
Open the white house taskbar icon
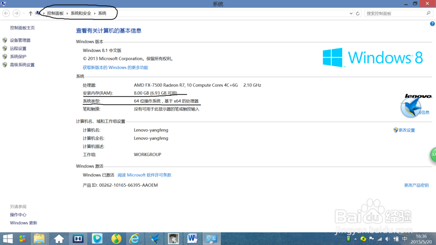click(x=59, y=238)
